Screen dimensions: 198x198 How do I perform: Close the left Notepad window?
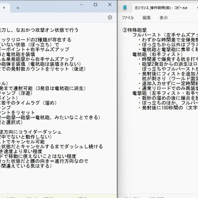click(x=110, y=5)
